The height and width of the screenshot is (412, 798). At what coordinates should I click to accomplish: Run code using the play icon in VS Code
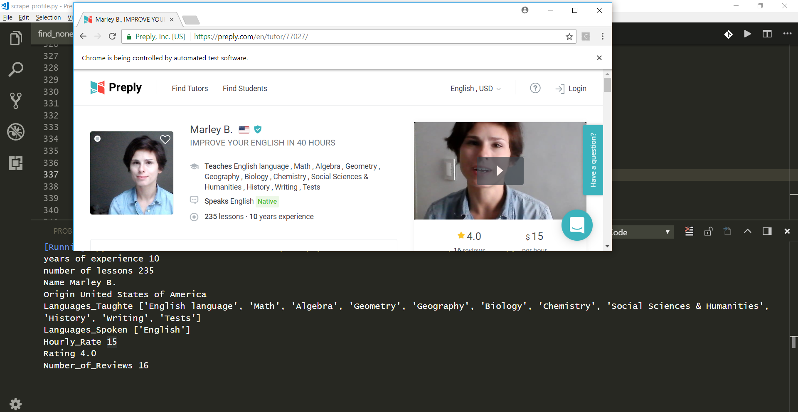coord(747,34)
